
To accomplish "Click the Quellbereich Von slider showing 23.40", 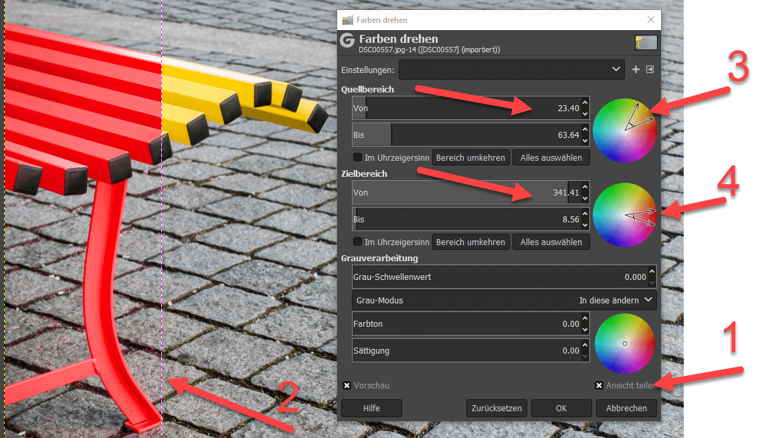I will pyautogui.click(x=468, y=108).
